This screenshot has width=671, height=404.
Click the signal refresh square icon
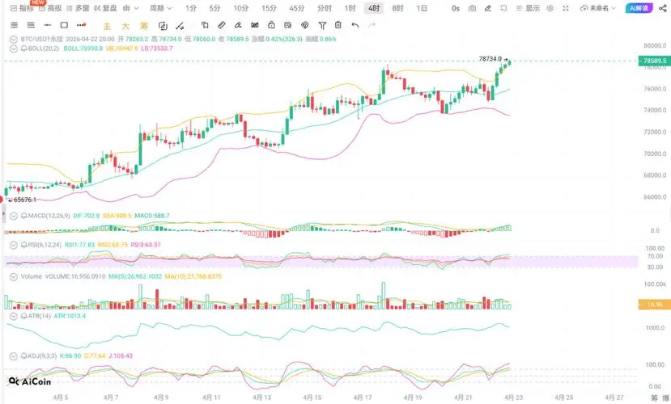point(163,26)
